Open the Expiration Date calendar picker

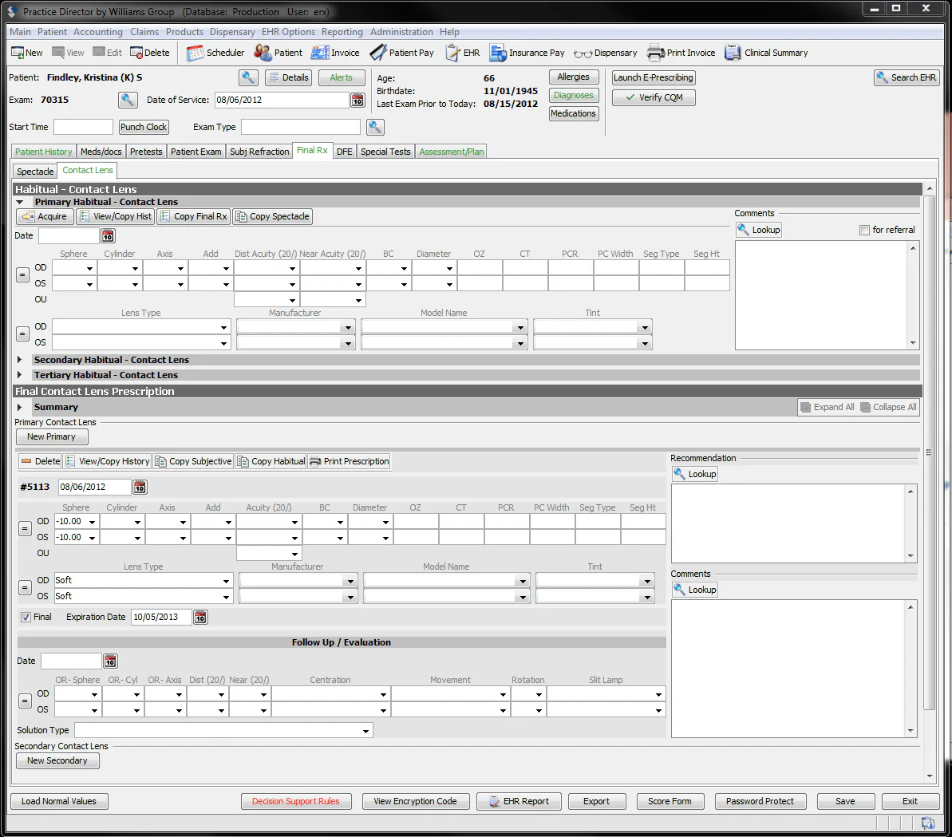[200, 618]
